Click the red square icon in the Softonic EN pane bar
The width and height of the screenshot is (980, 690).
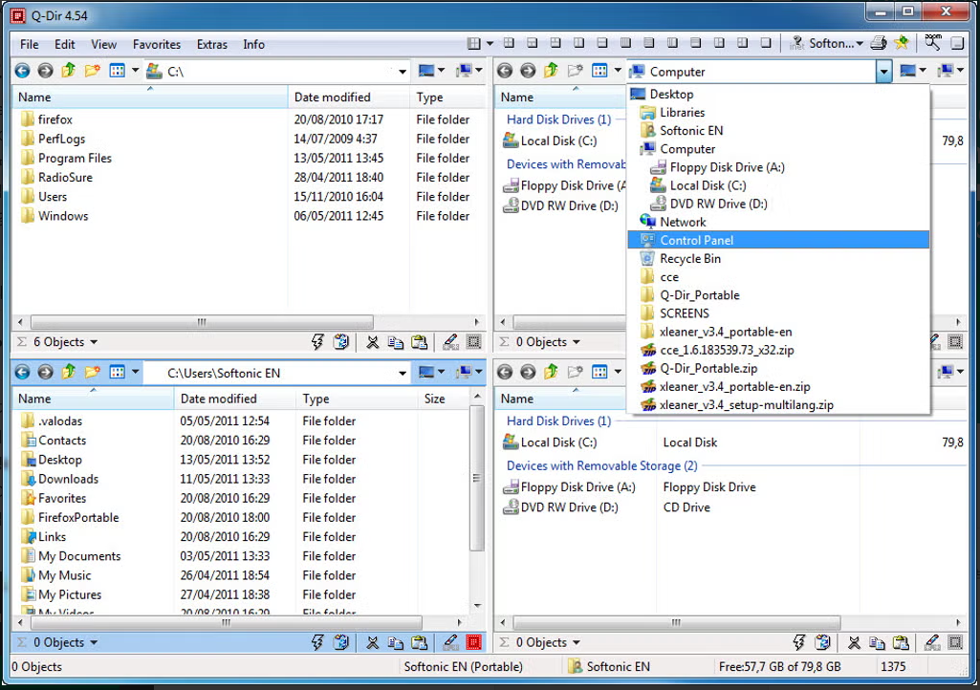pyautogui.click(x=474, y=642)
